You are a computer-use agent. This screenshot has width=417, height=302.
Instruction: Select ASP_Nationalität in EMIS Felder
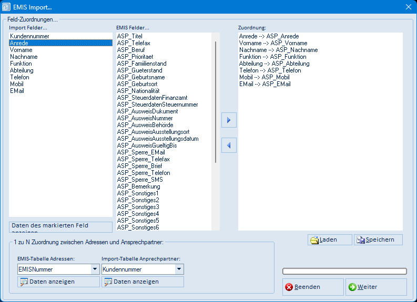click(164, 91)
